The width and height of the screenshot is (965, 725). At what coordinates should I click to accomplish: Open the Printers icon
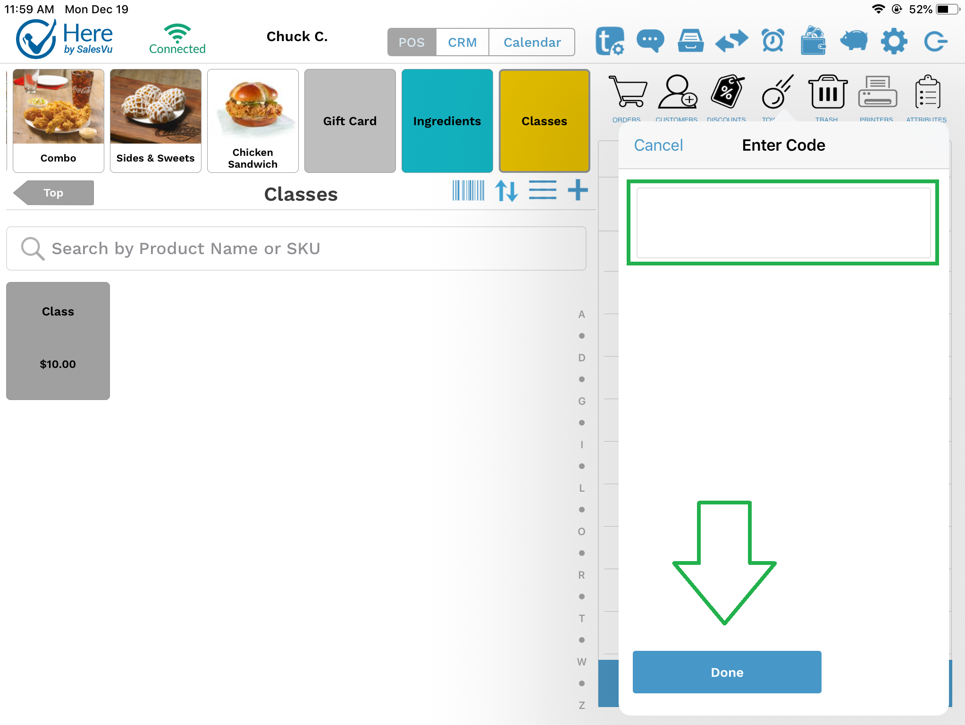point(877,92)
